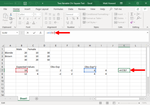Switch to the Data tab
The height and width of the screenshot is (105, 150).
point(71,9)
